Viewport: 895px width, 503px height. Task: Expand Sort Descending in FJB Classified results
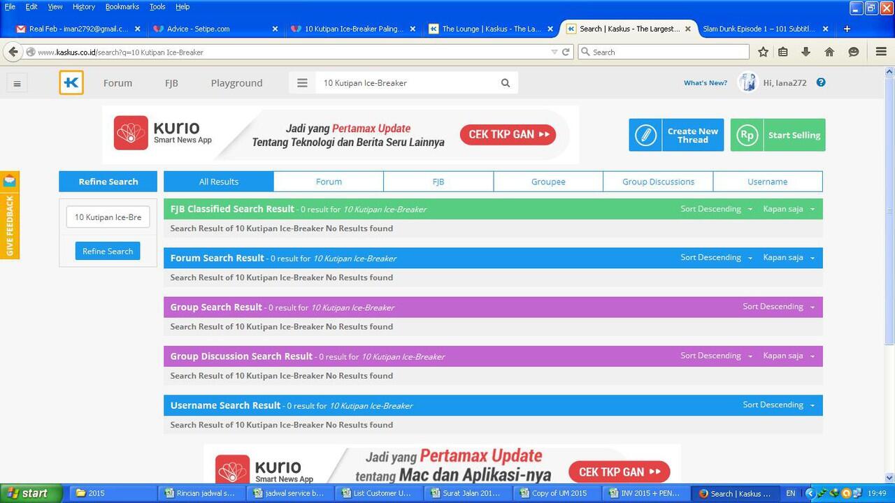716,209
